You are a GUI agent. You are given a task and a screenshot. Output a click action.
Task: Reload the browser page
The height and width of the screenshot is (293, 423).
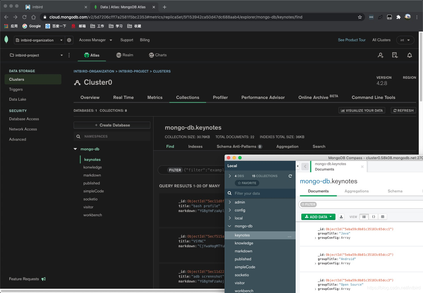[x=24, y=17]
